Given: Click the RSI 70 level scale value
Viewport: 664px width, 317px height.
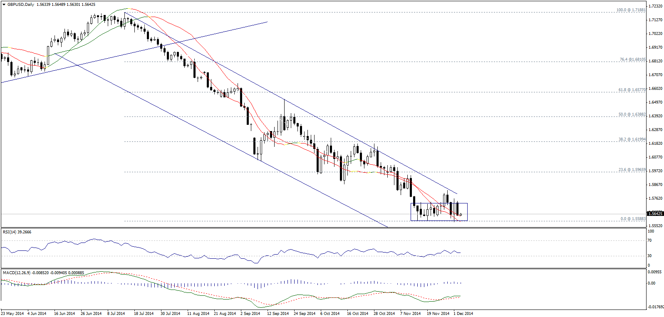Looking at the screenshot, I should coord(650,240).
